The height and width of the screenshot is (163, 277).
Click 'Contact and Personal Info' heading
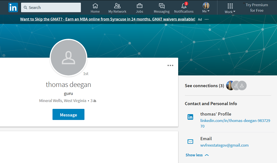click(x=211, y=104)
